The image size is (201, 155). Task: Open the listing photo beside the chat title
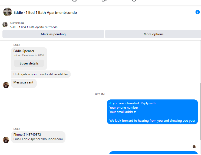(7, 12)
